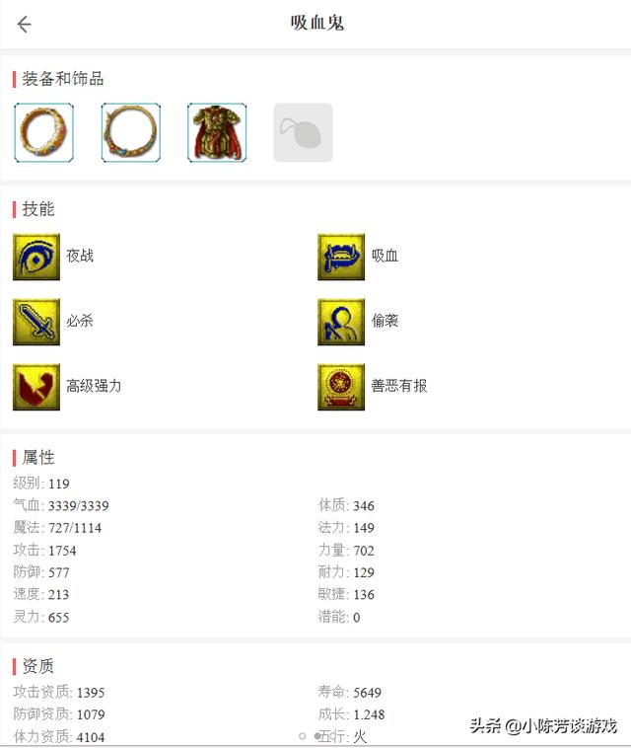Image resolution: width=631 pixels, height=748 pixels.
Task: Click the 技能 section header
Action: tap(38, 209)
